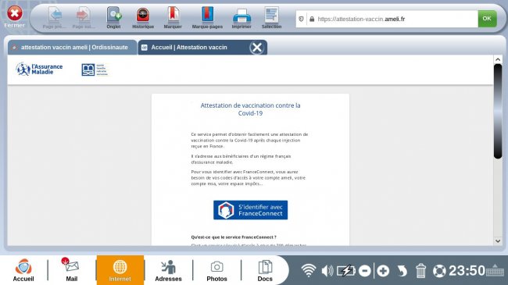Click the vertical scrollbar thumb
Image resolution: width=508 pixels, height=285 pixels.
tap(498, 111)
